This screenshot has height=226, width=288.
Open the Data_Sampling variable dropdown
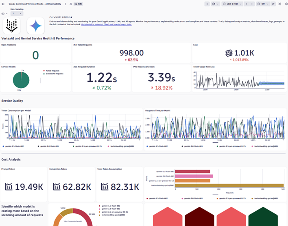(x=17, y=13)
